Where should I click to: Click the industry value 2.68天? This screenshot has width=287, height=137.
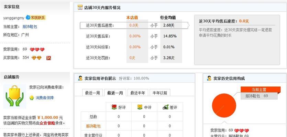[x=169, y=25]
